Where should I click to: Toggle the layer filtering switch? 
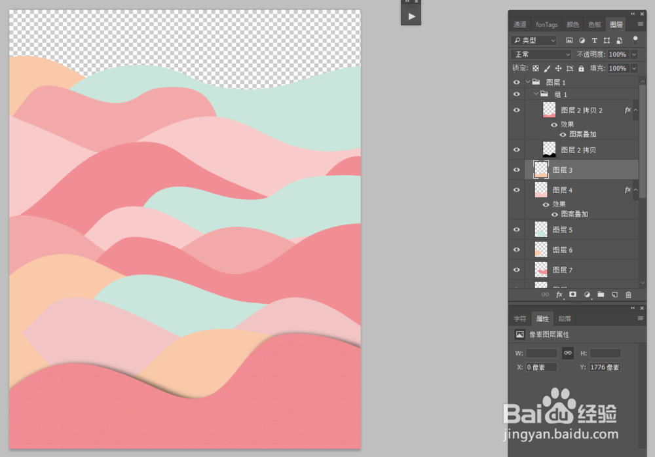pos(635,40)
